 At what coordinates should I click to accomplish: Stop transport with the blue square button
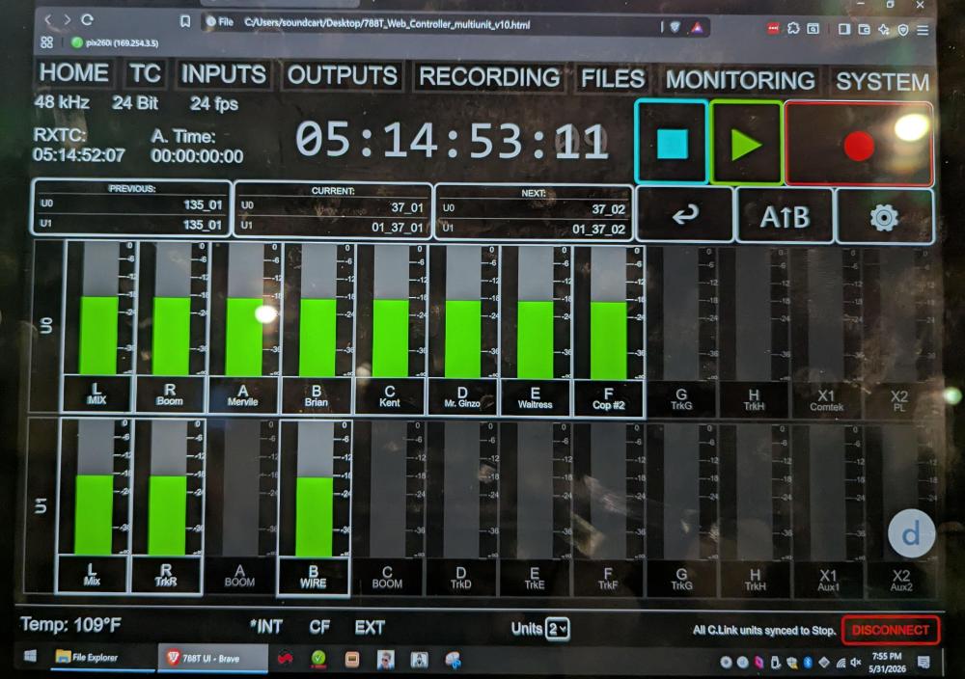tap(672, 143)
